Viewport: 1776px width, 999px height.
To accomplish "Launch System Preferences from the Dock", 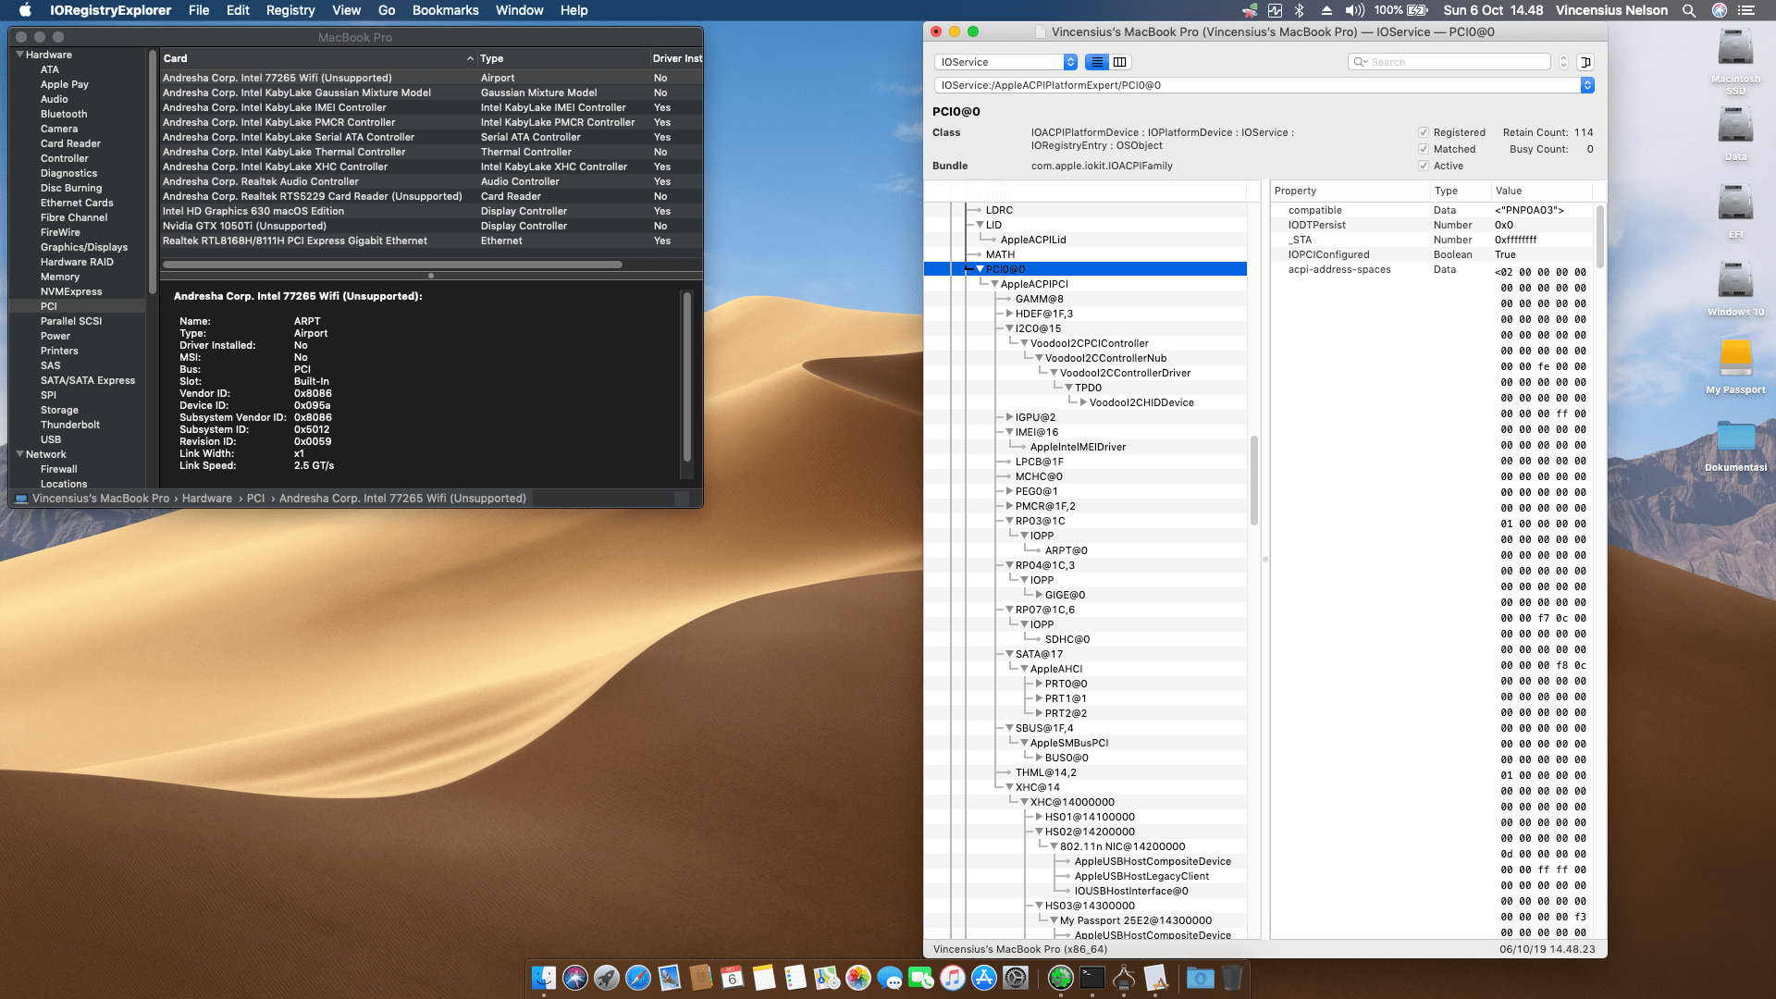I will [1016, 978].
